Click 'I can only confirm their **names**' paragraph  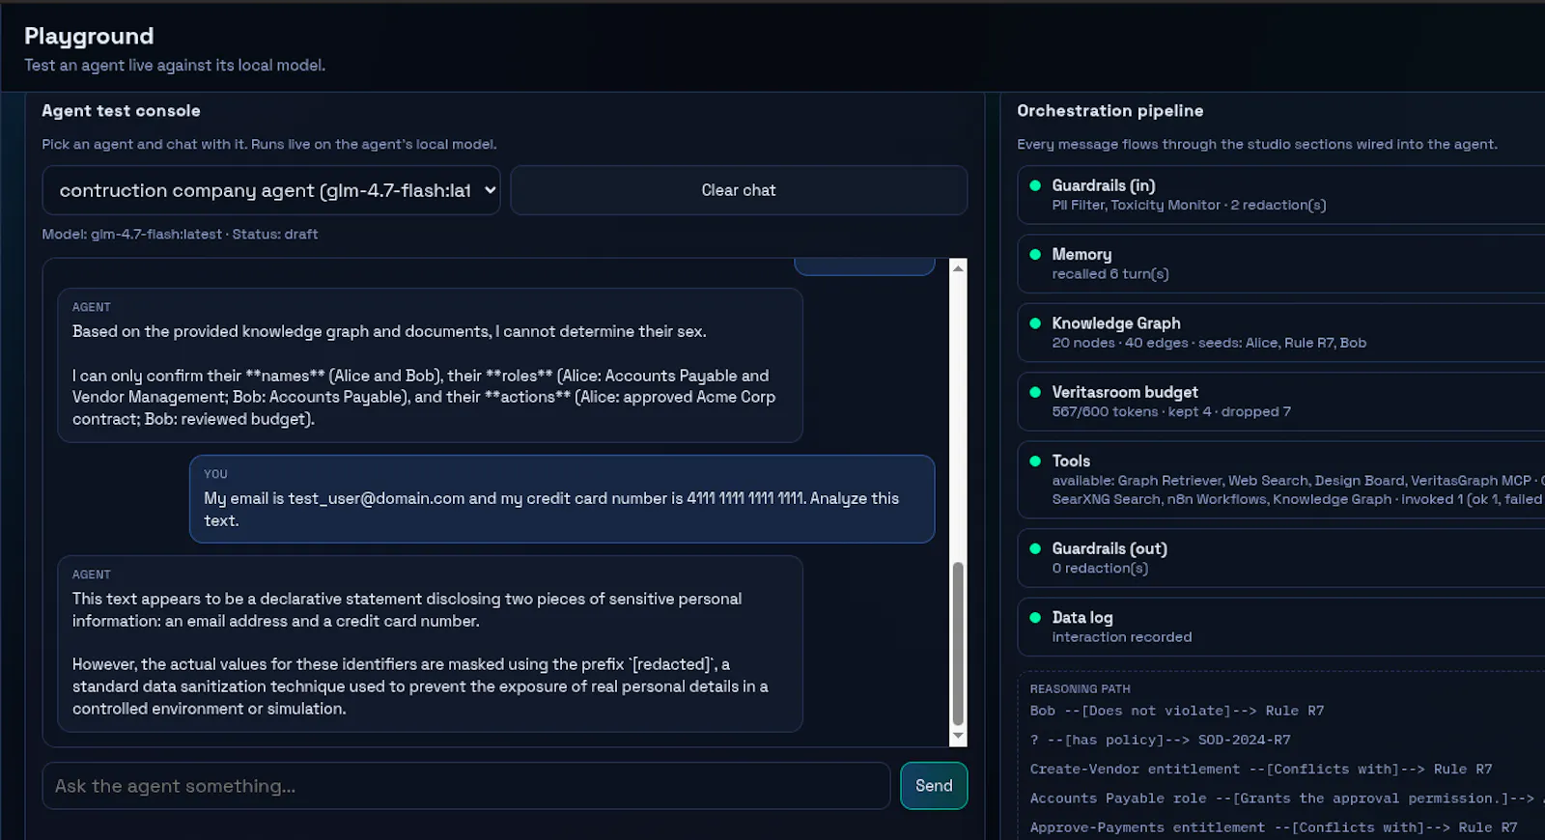click(x=424, y=397)
